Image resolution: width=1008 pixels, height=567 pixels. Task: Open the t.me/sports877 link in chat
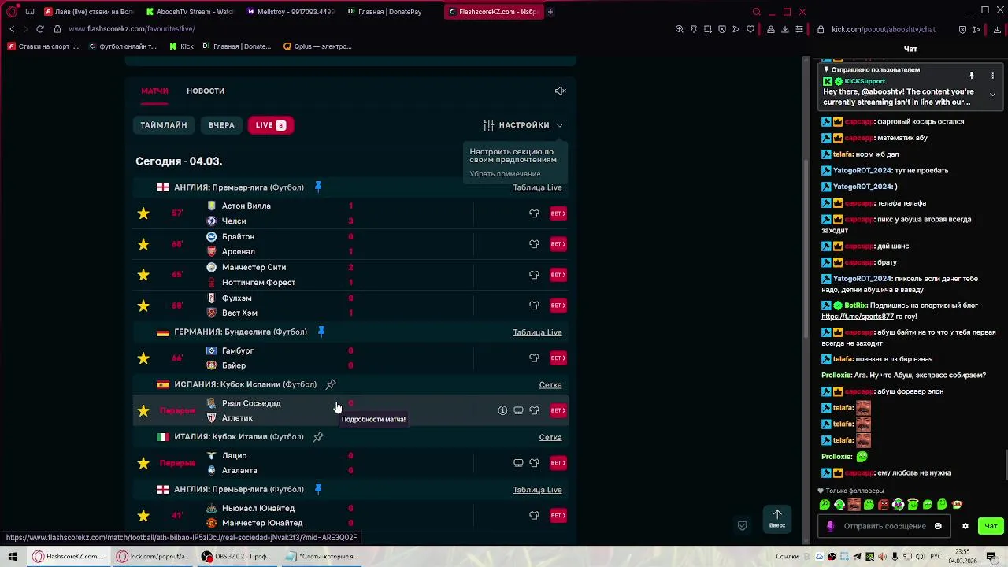pos(857,317)
